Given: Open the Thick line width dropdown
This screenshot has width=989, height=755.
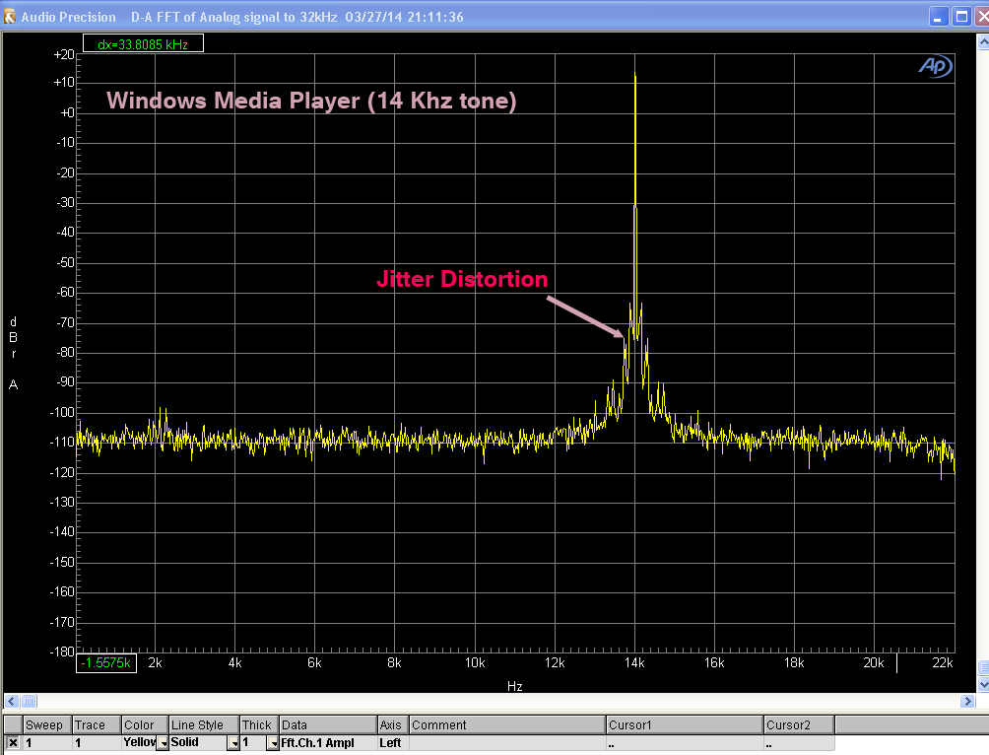Looking at the screenshot, I should [272, 743].
